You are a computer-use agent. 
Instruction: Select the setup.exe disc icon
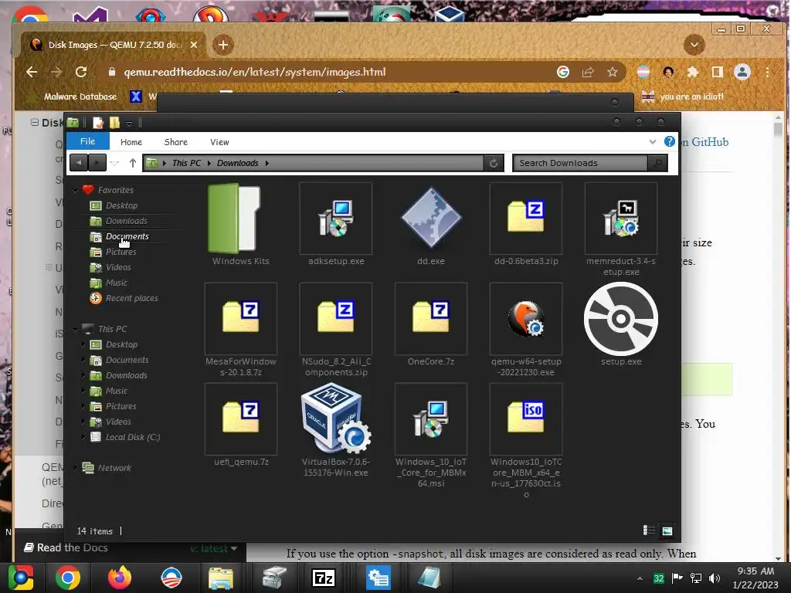click(x=621, y=319)
